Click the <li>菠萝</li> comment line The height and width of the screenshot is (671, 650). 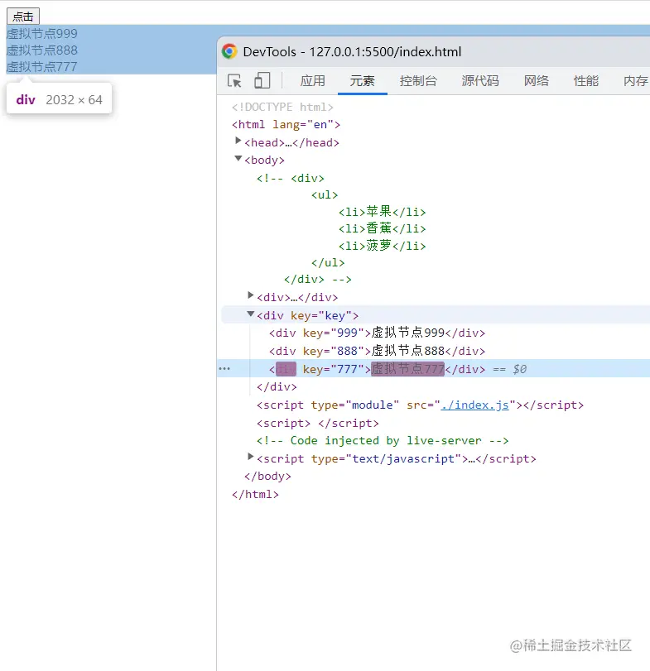[x=383, y=246]
